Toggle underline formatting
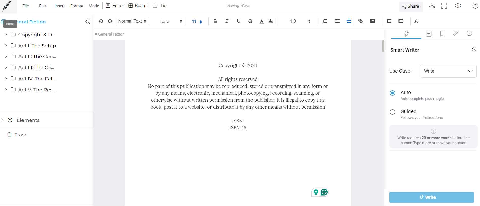The width and height of the screenshot is (480, 206). tap(239, 21)
